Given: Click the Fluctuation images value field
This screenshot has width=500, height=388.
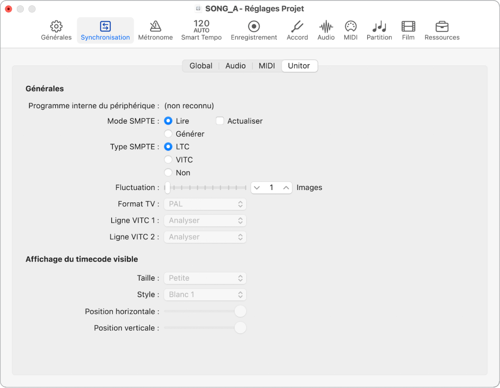Looking at the screenshot, I should pos(271,188).
